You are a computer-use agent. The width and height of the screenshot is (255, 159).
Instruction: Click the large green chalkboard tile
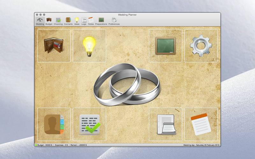tap(165, 46)
